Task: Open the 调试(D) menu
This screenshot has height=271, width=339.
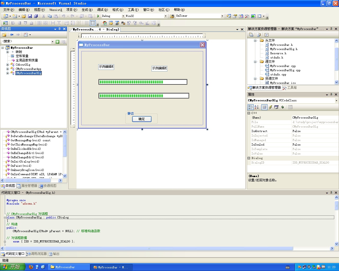Action: click(x=102, y=10)
